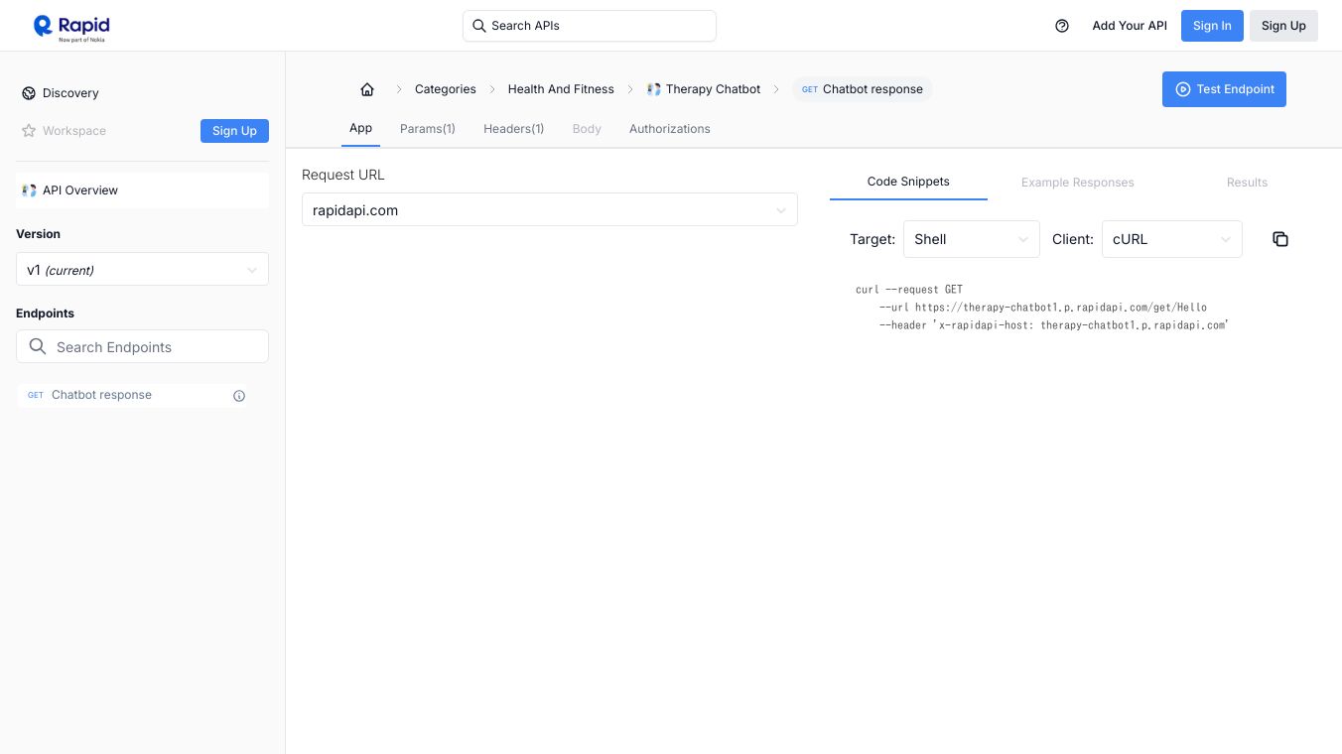Open the Headers(1) tab
This screenshot has width=1342, height=754.
click(514, 129)
